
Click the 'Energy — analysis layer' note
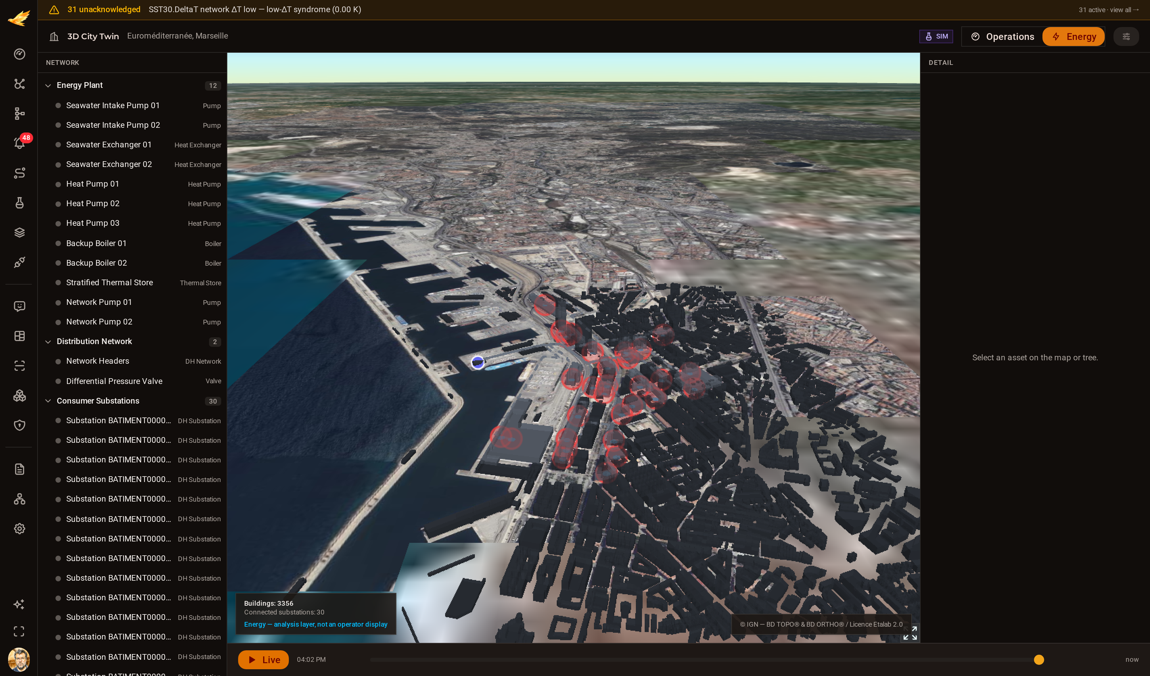(x=315, y=624)
